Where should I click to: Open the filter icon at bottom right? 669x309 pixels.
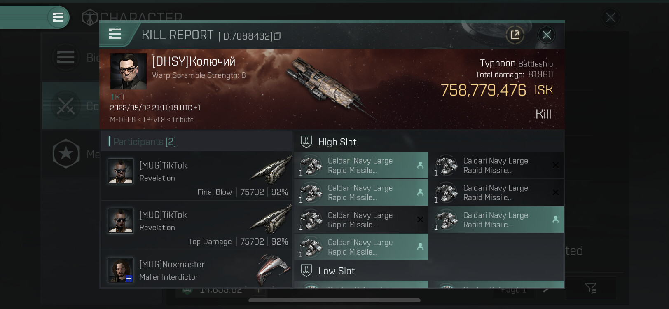point(591,288)
